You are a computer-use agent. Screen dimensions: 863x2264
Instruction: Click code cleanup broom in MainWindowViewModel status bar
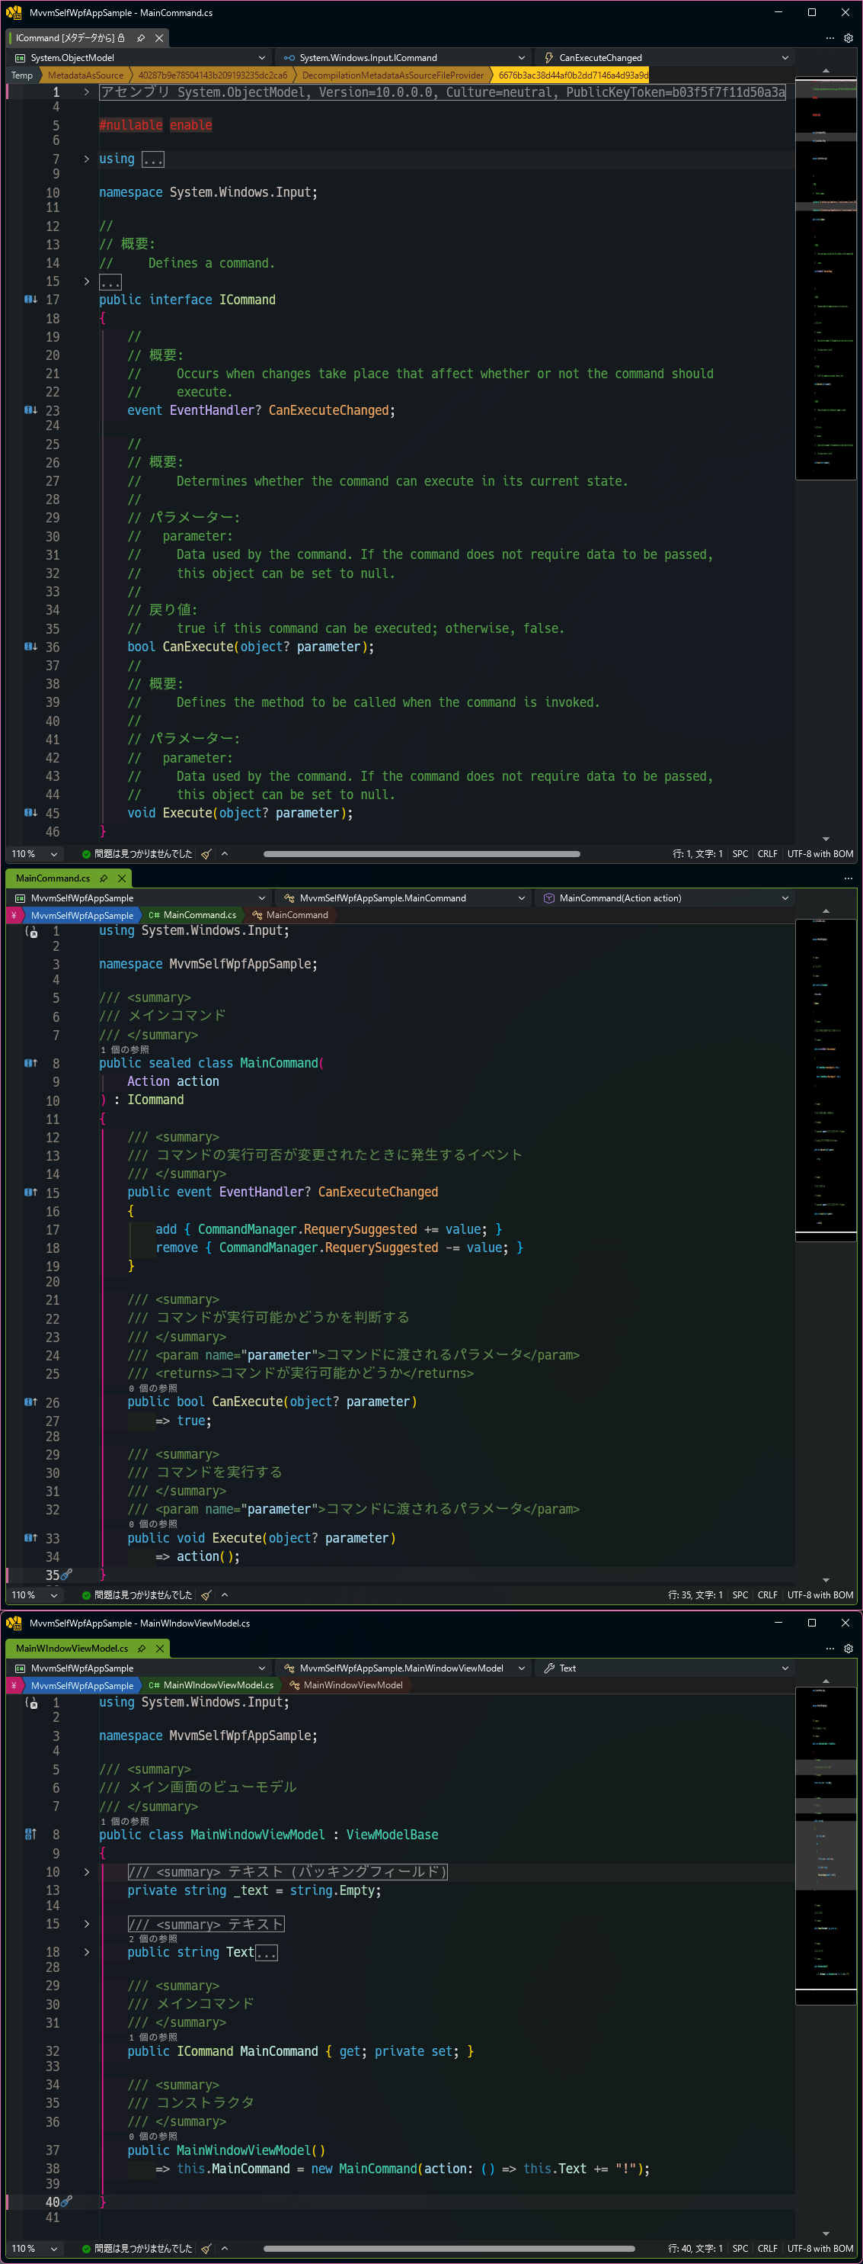point(206,2248)
